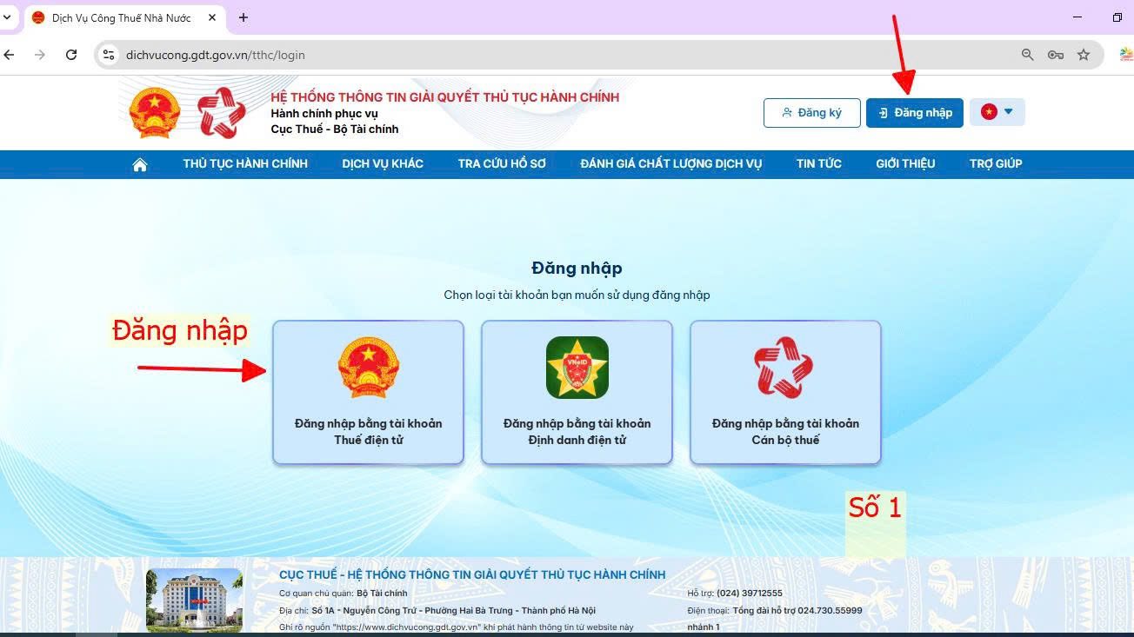Open the DỊCH VỤ KHÁC menu
1134x637 pixels.
pyautogui.click(x=383, y=163)
